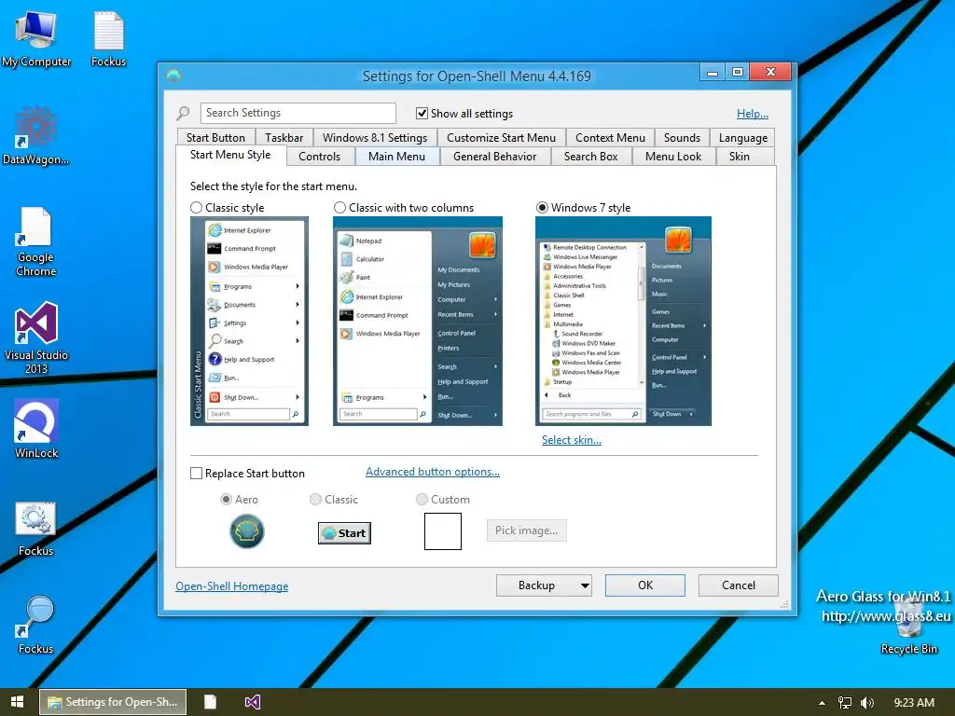
Task: Open the Menu Look tab
Action: [x=673, y=157]
